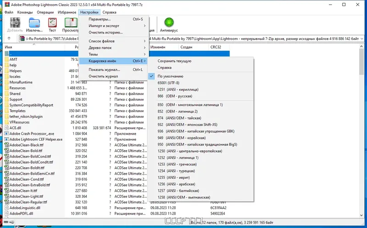
Task: Expand Темы submenu
Action: point(113,54)
